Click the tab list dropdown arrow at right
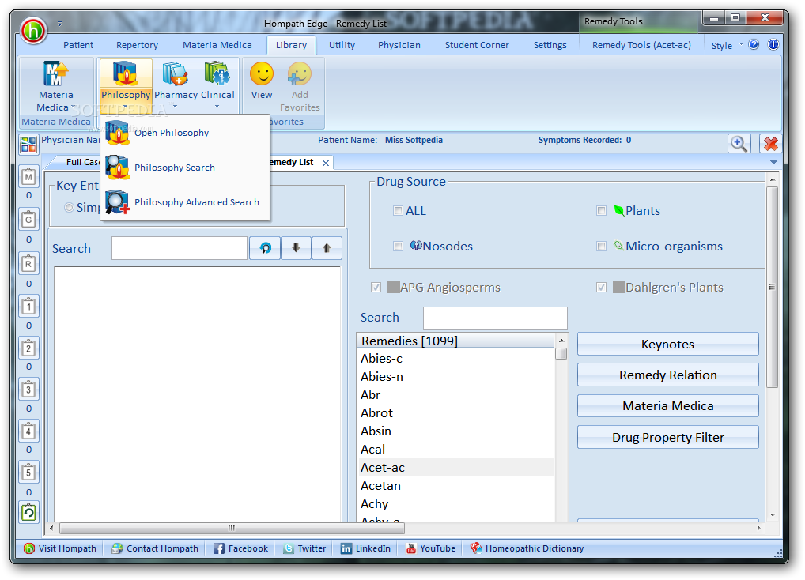Viewport: 805px width, 580px height. [x=773, y=162]
